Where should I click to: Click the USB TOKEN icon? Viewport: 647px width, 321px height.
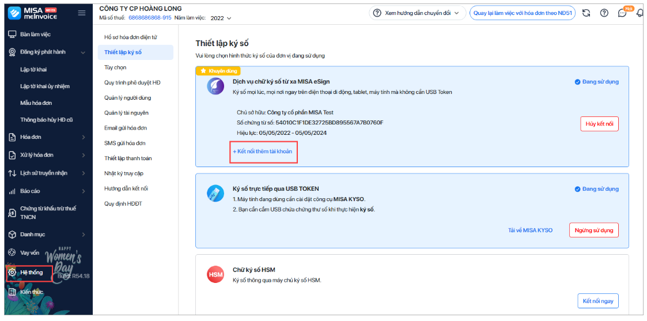[x=215, y=193]
